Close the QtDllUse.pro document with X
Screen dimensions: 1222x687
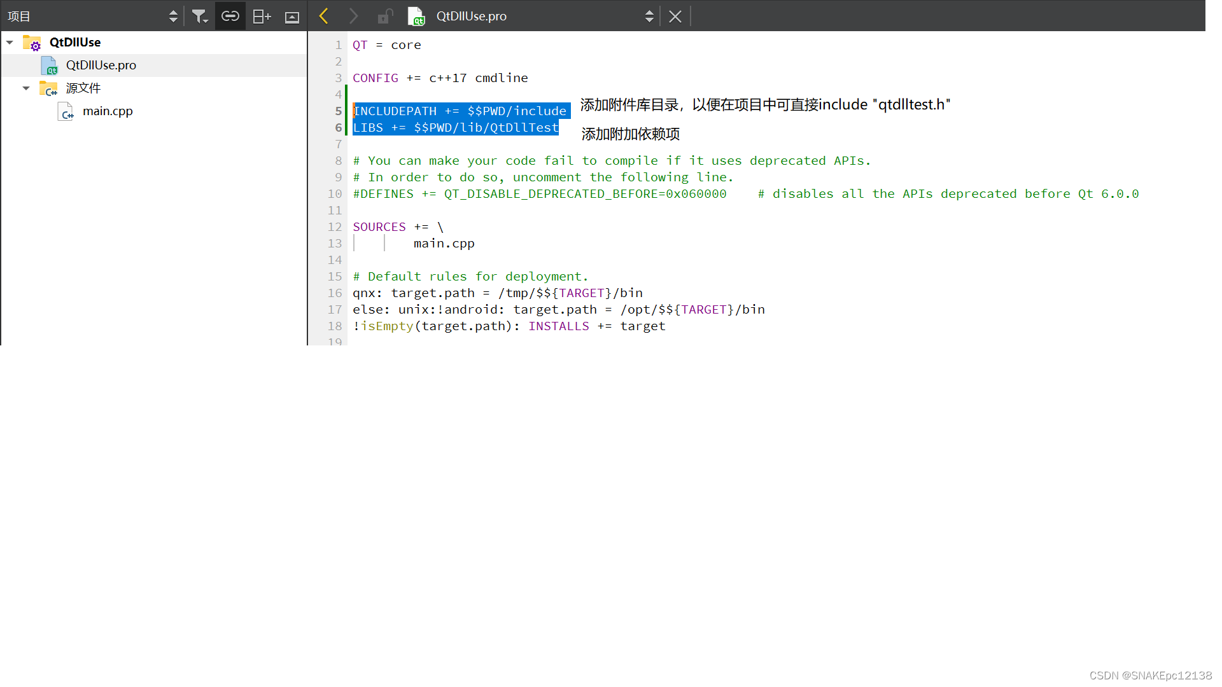click(675, 17)
